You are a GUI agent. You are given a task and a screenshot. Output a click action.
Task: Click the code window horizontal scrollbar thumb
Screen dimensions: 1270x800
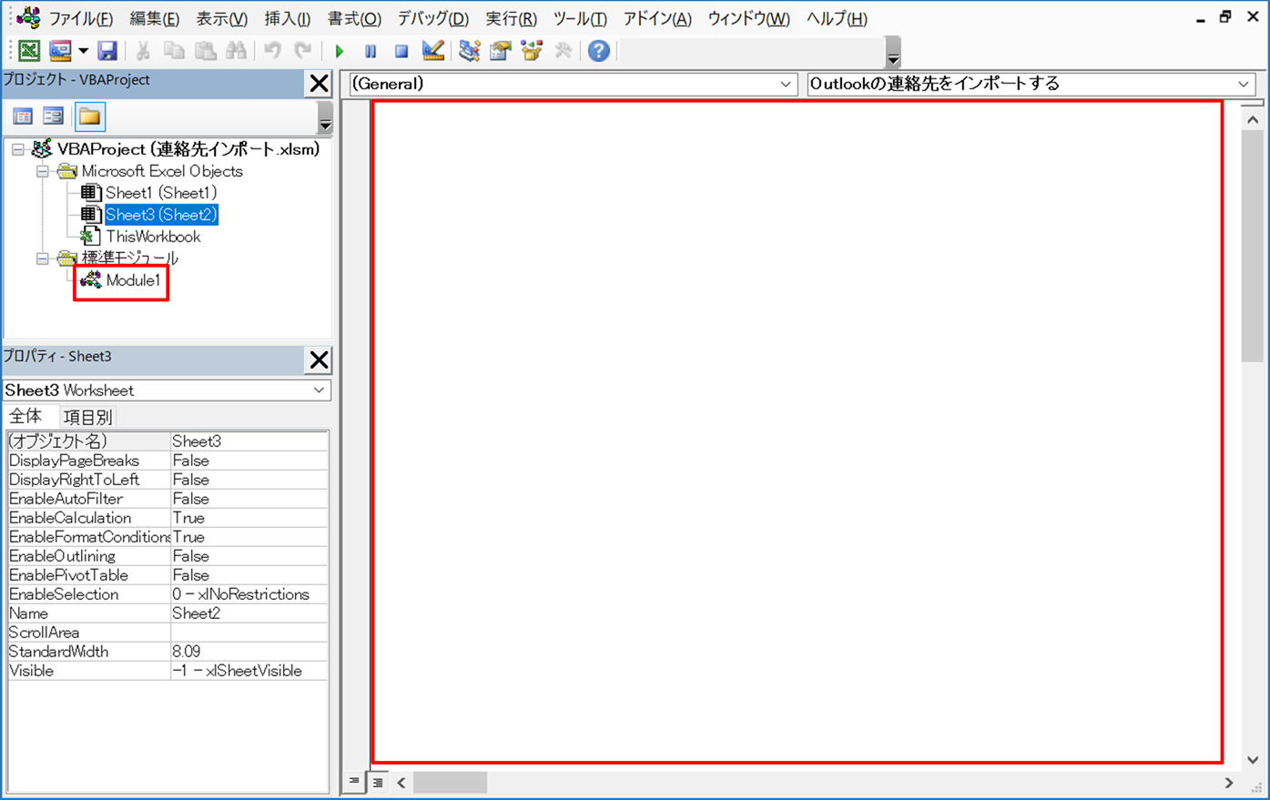450,783
